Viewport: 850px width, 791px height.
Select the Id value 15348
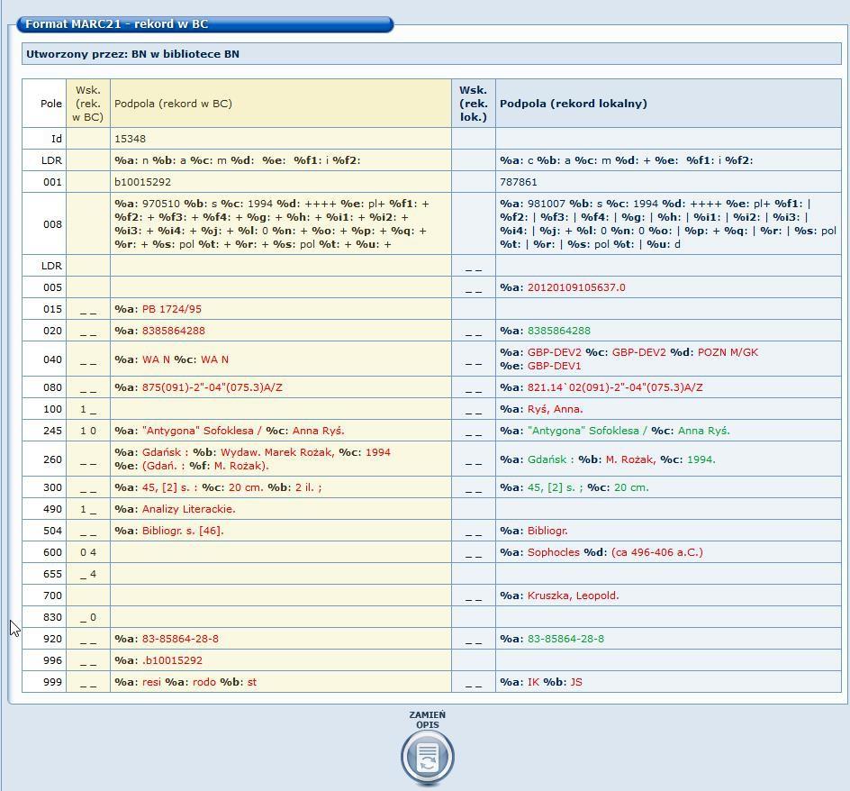pyautogui.click(x=130, y=139)
